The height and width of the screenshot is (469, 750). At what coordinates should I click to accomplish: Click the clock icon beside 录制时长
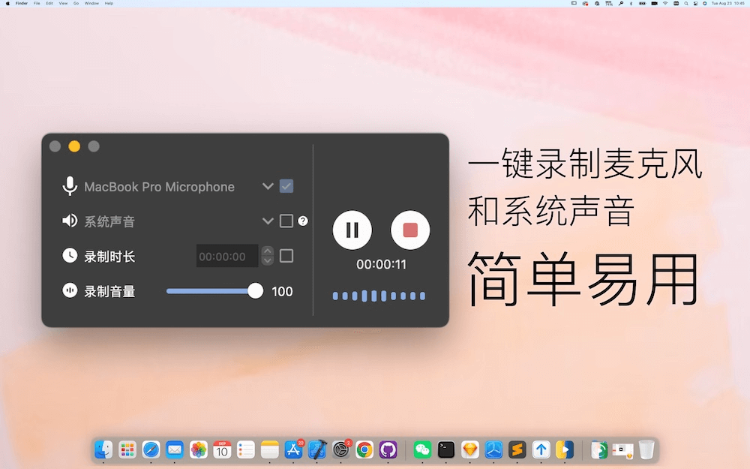pyautogui.click(x=69, y=256)
